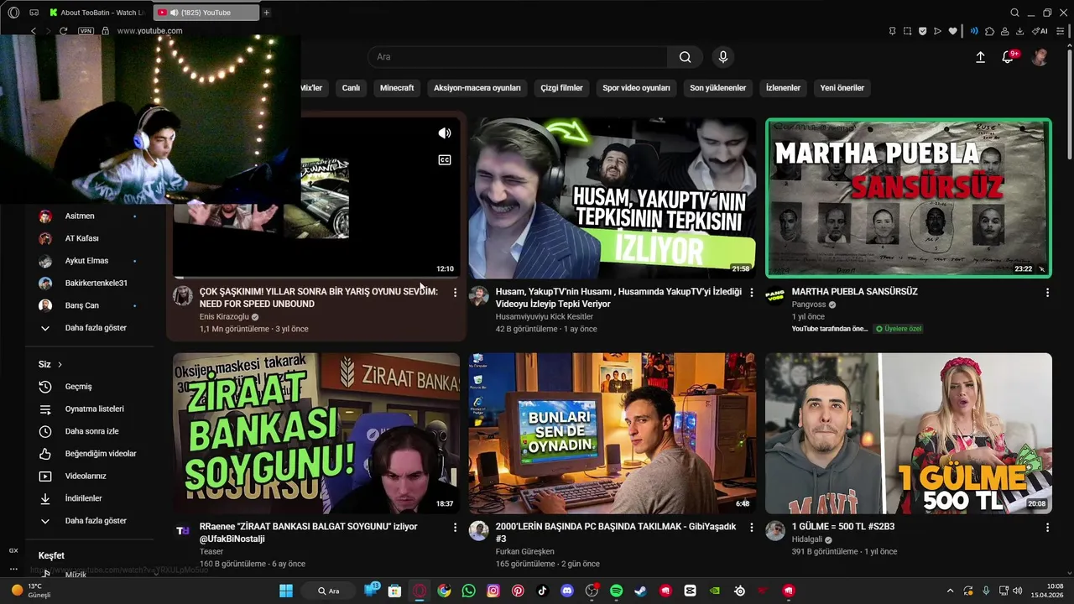Play the Husam YakupTV tepki thumbnail
Image resolution: width=1074 pixels, height=604 pixels.
(x=613, y=198)
